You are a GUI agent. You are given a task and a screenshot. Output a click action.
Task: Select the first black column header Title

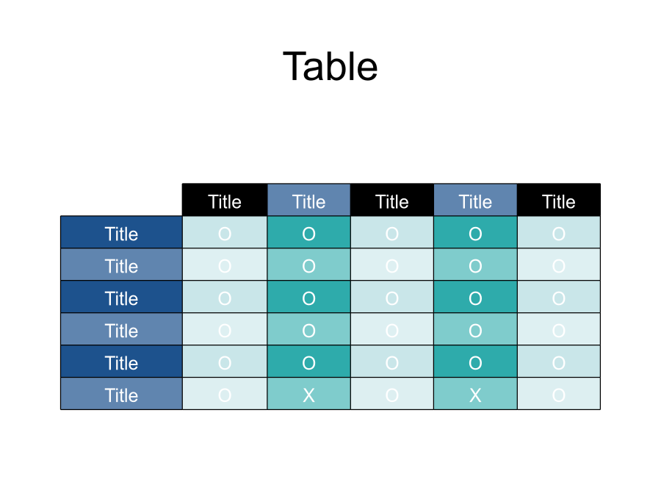coord(225,201)
